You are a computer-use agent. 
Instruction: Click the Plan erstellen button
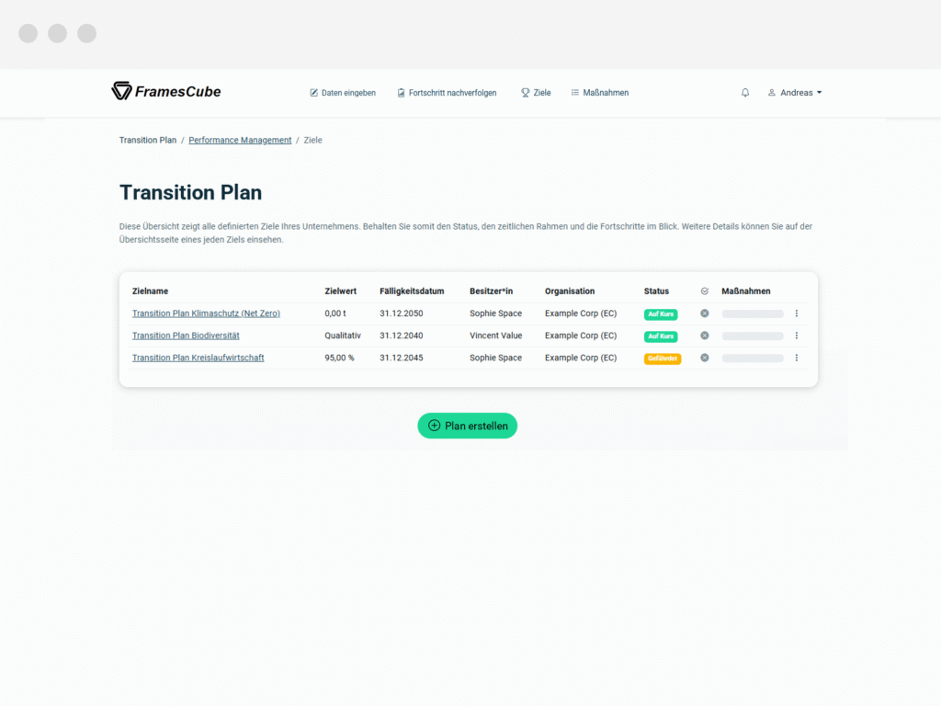click(468, 426)
